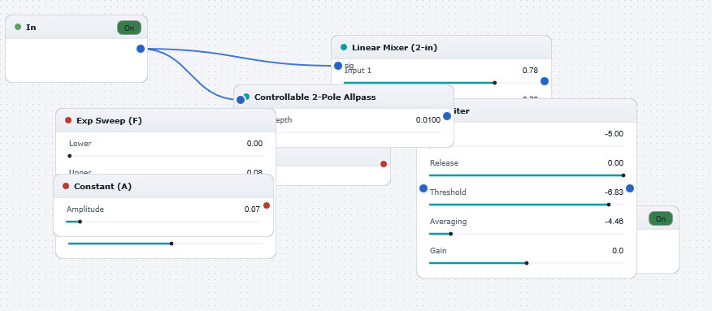The width and height of the screenshot is (712, 311).
Task: Adjust the Amplitude slider of Constant (A)
Action: pyautogui.click(x=163, y=222)
